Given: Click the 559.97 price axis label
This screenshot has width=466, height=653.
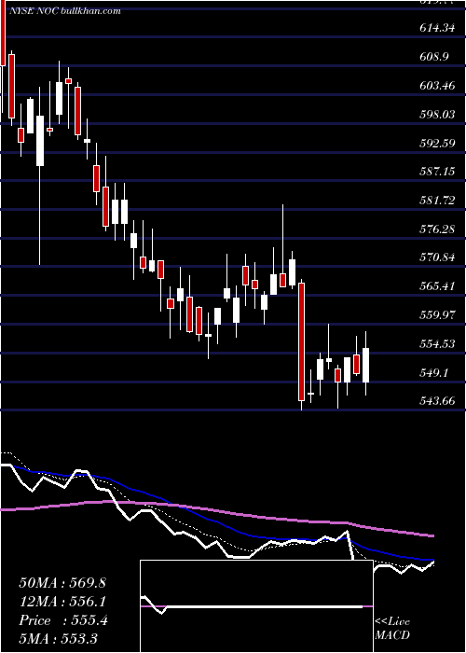Looking at the screenshot, I should click(x=436, y=315).
